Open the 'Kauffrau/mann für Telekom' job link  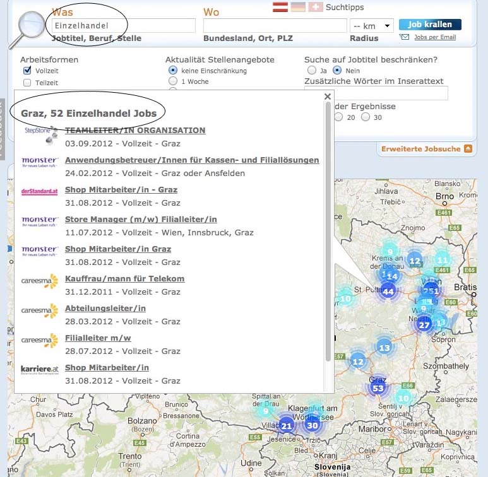124,279
